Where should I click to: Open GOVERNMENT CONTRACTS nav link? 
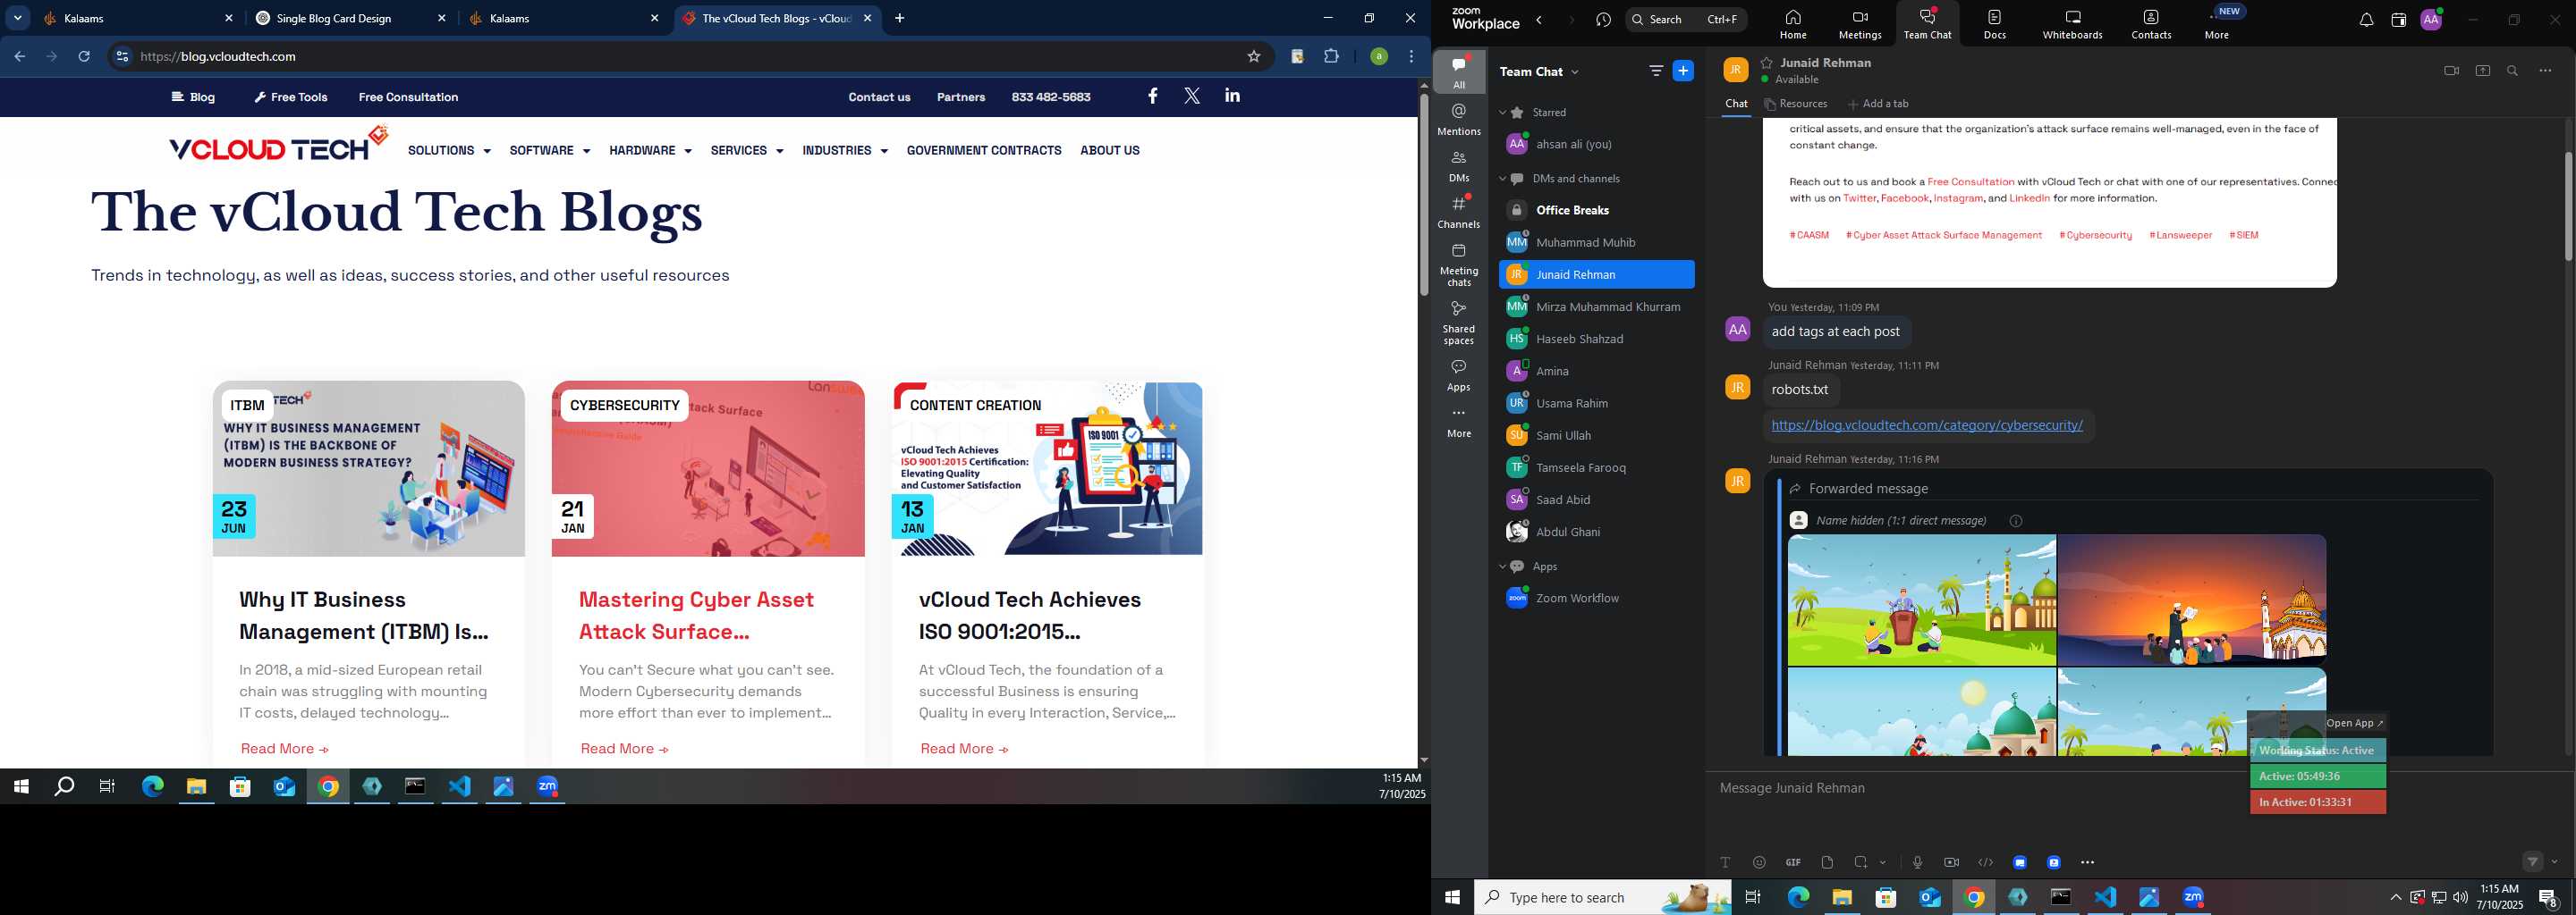pyautogui.click(x=984, y=151)
